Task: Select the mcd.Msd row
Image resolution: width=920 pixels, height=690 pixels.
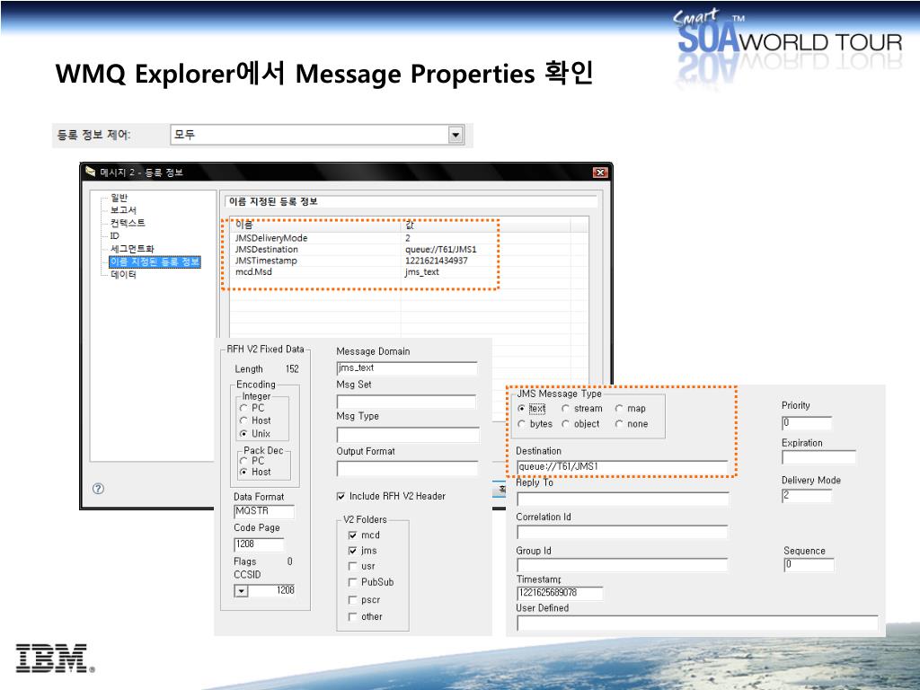Action: (409, 271)
